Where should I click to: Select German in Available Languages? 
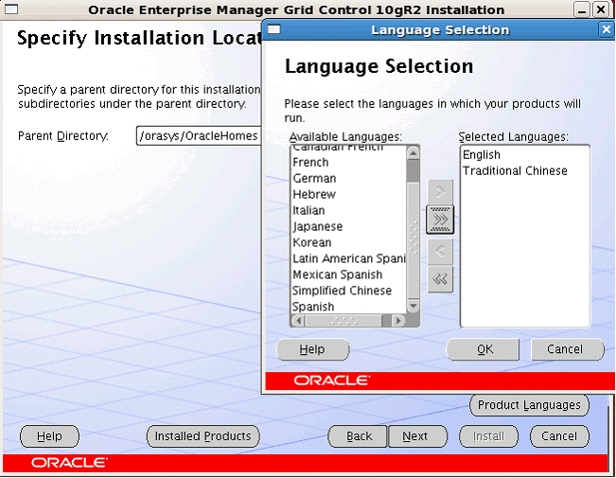[349, 178]
